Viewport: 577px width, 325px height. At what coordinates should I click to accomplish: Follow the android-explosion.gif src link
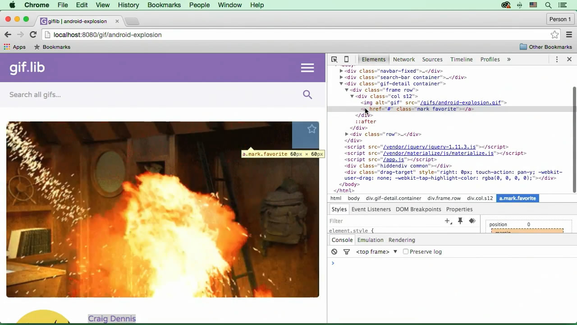pyautogui.click(x=461, y=102)
